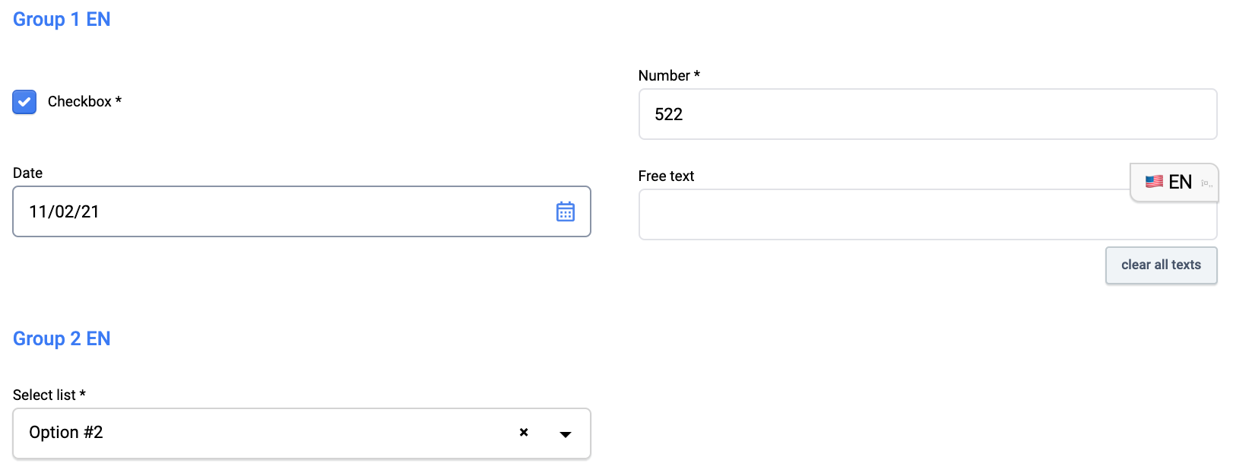Click the "Select list *" label
The width and height of the screenshot is (1233, 473).
(49, 395)
